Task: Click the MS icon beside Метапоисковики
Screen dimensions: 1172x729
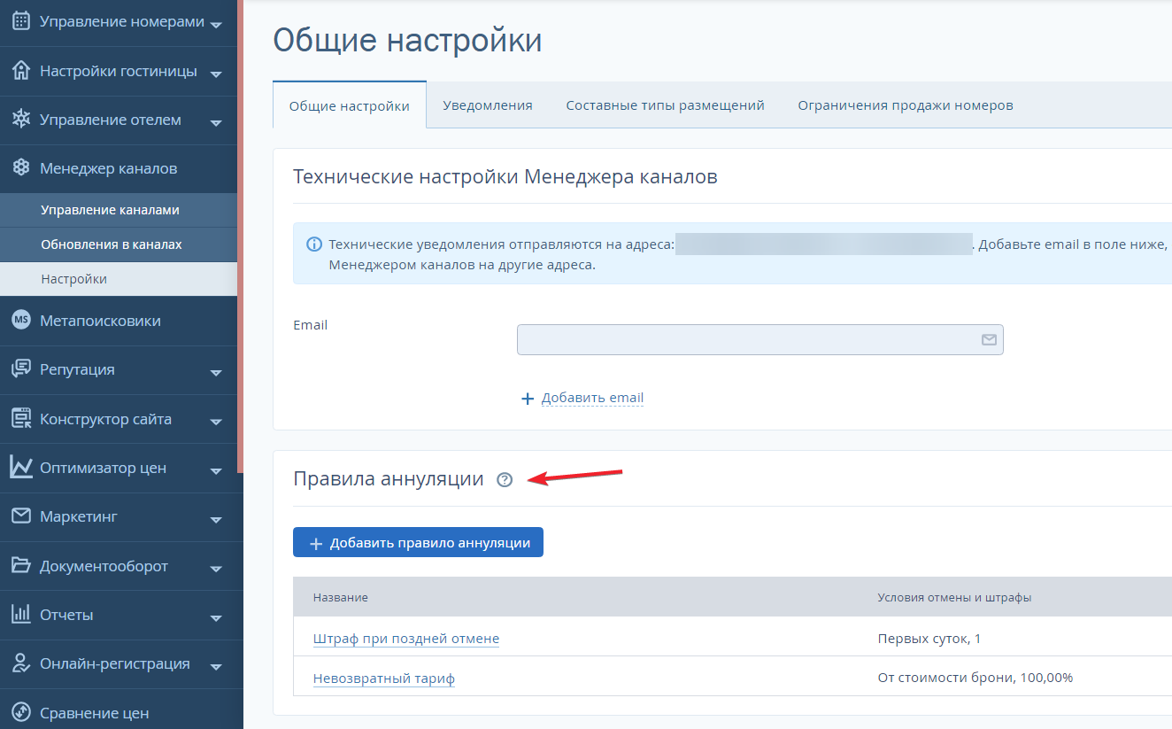Action: coord(21,321)
